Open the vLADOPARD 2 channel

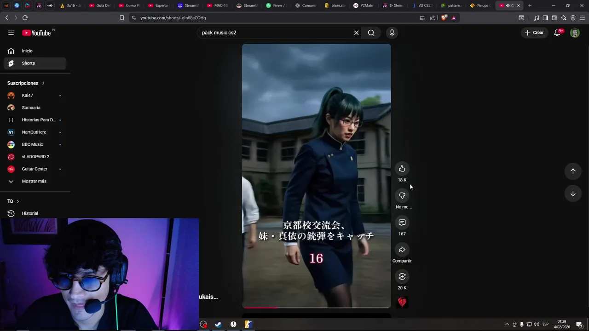pos(35,157)
